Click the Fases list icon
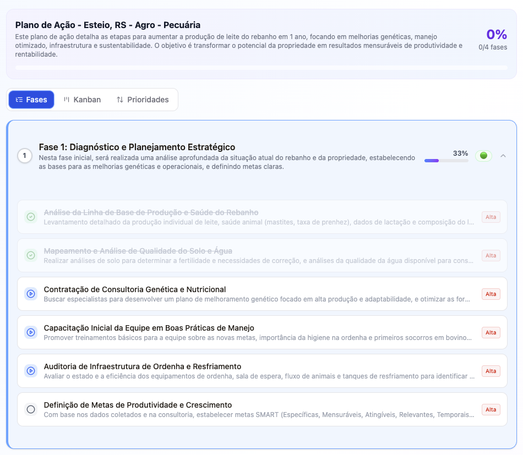This screenshot has width=523, height=455. click(x=19, y=100)
